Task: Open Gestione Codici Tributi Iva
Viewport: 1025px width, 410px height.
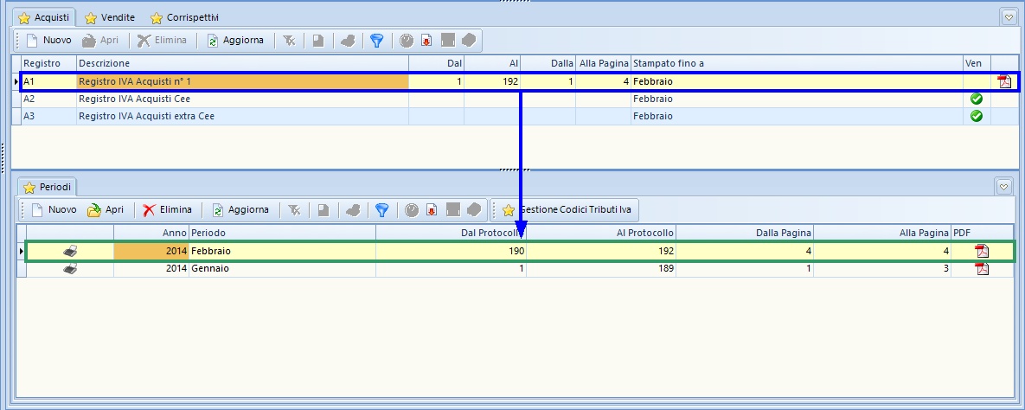Action: tap(567, 209)
